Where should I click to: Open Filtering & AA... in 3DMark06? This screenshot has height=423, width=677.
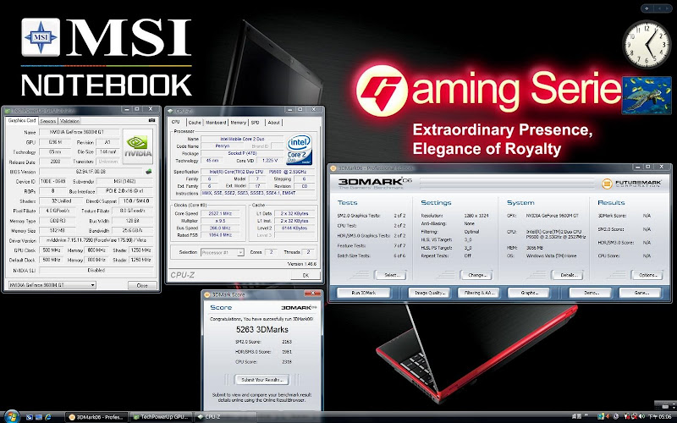tap(478, 293)
